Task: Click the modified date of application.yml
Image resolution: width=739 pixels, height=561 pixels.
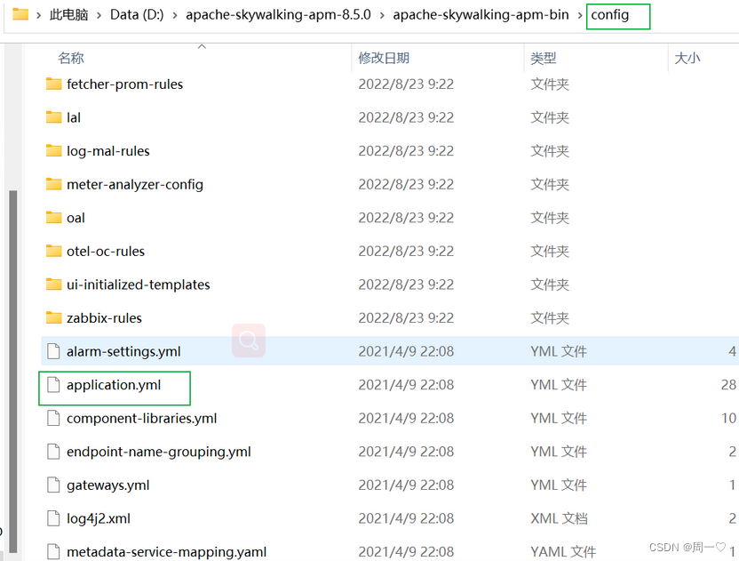Action: 406,385
